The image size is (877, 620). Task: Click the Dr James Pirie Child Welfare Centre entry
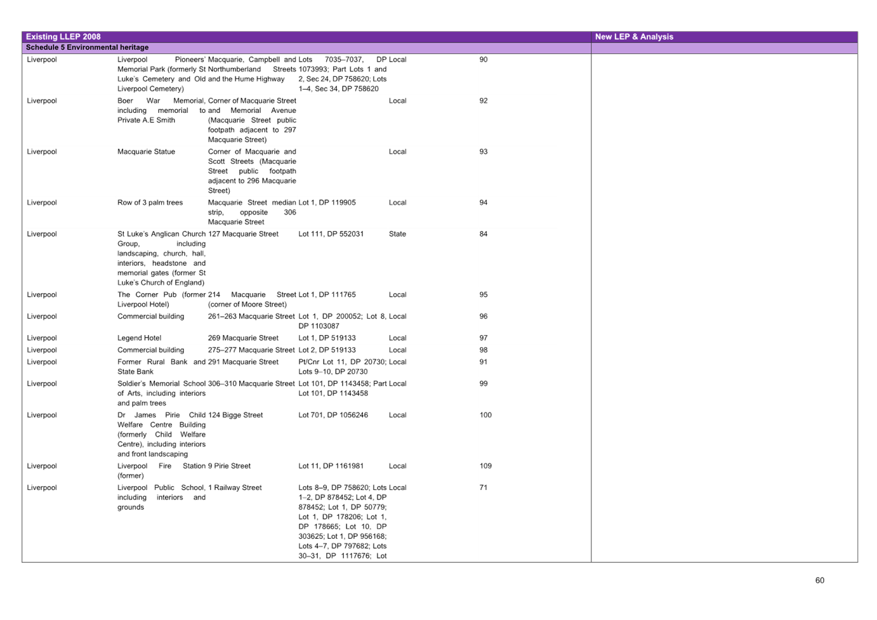[161, 435]
